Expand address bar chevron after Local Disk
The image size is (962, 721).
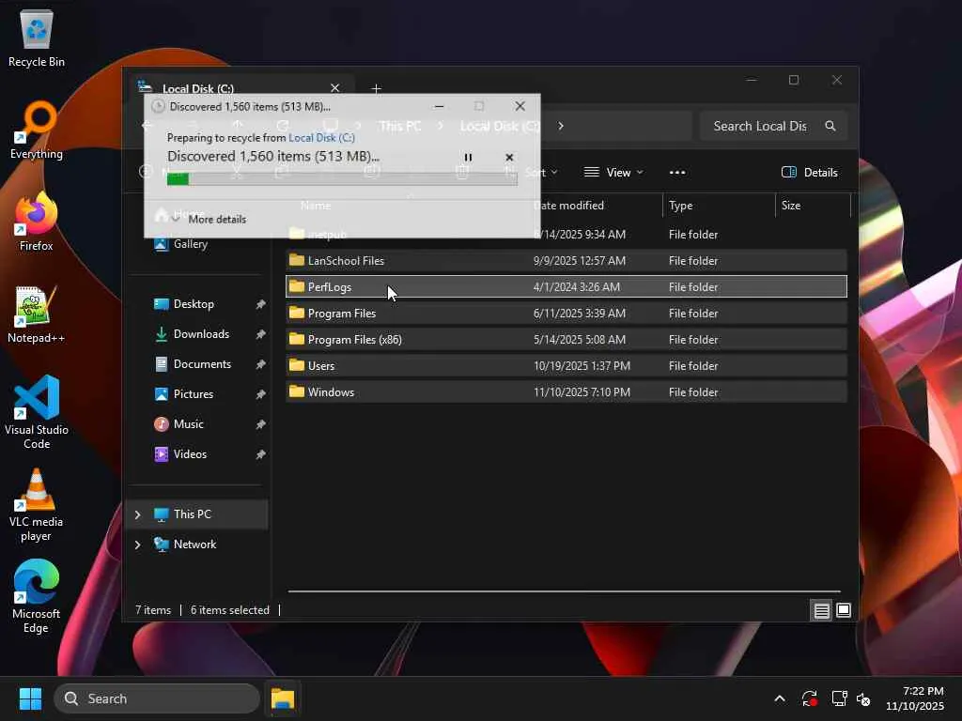coord(561,126)
